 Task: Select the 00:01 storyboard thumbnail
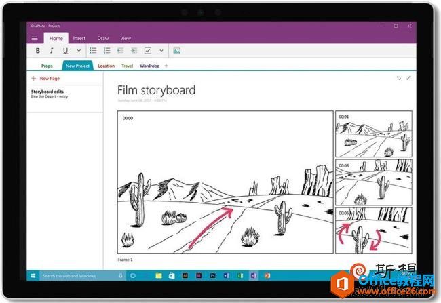[374, 134]
